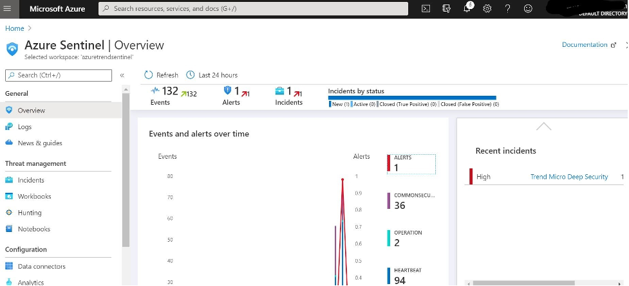Click the Microsoft Azure title
629x286 pixels.
57,9
